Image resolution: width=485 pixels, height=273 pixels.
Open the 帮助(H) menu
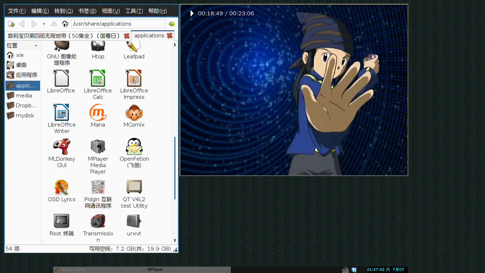tap(158, 11)
